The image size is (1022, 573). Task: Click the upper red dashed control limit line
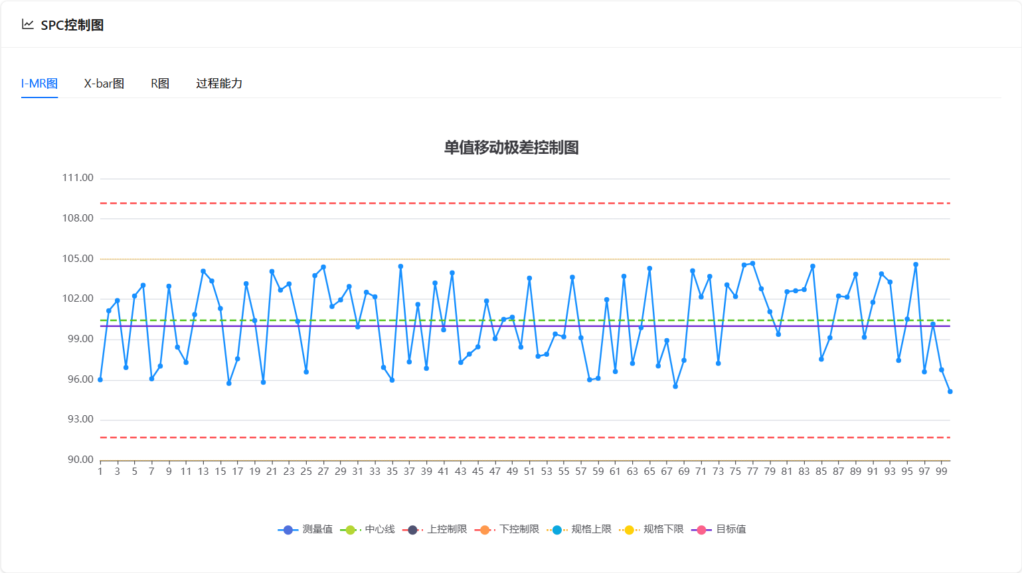click(x=465, y=203)
